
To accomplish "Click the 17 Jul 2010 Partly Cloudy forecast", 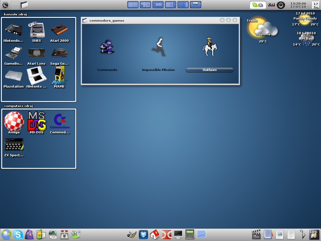I will pyautogui.click(x=305, y=19).
